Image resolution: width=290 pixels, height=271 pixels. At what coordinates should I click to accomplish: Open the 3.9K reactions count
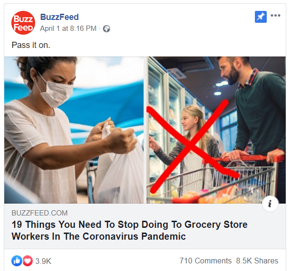(43, 261)
